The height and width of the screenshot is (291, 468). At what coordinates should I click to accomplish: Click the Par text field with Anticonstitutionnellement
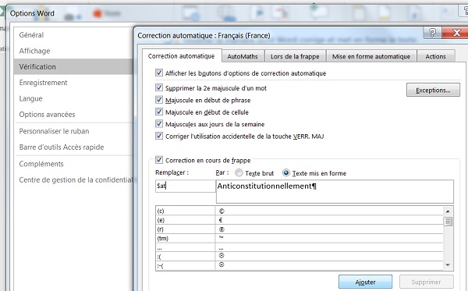(x=335, y=191)
